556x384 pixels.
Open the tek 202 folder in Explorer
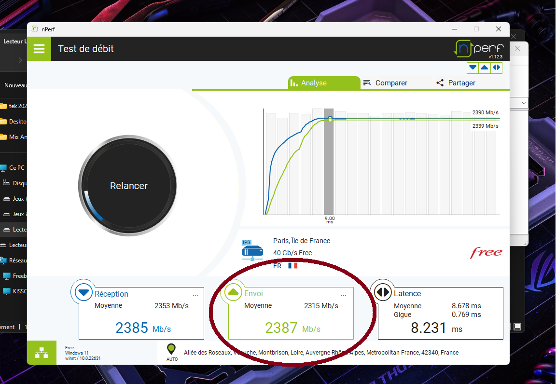[14, 106]
